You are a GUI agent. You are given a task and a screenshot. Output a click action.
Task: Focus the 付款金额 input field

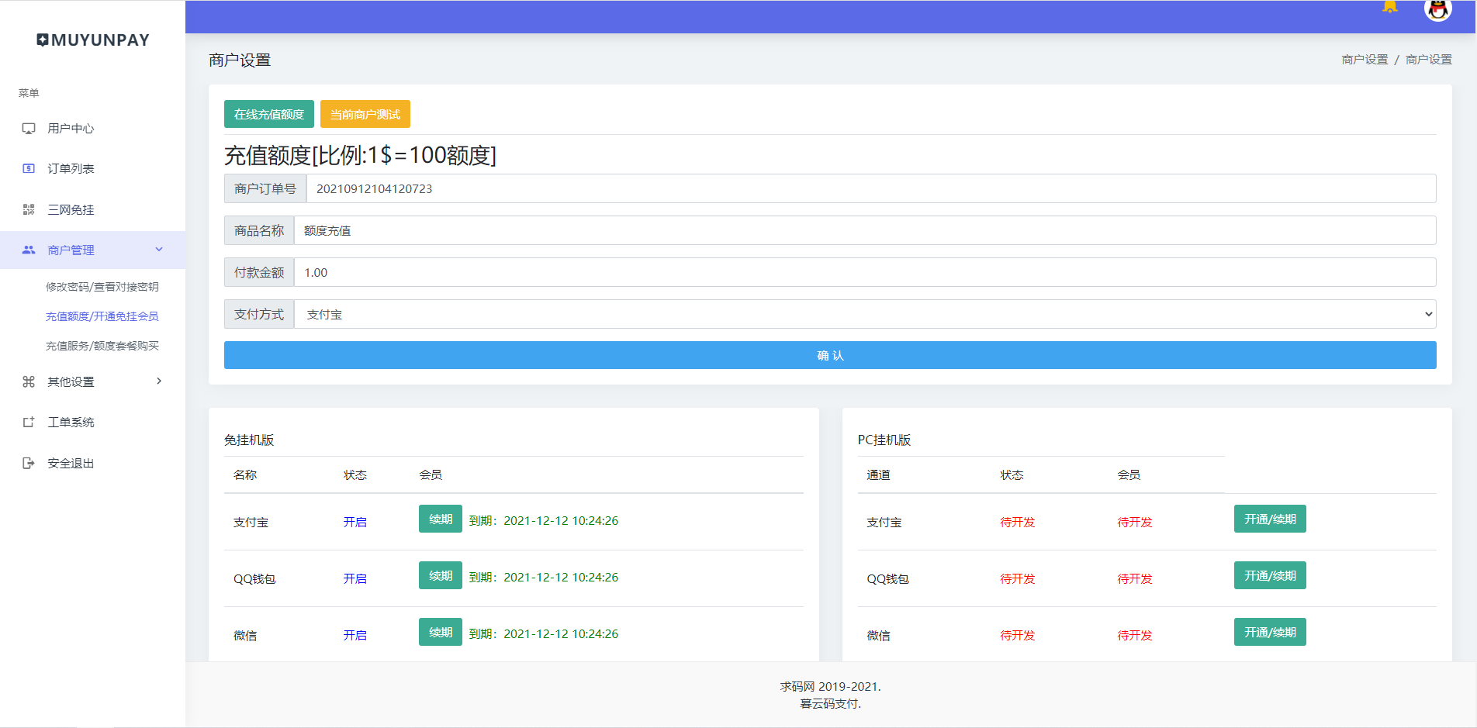coord(865,272)
